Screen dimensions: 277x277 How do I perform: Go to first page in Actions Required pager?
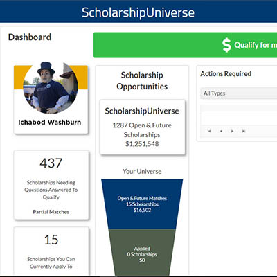coord(209,132)
